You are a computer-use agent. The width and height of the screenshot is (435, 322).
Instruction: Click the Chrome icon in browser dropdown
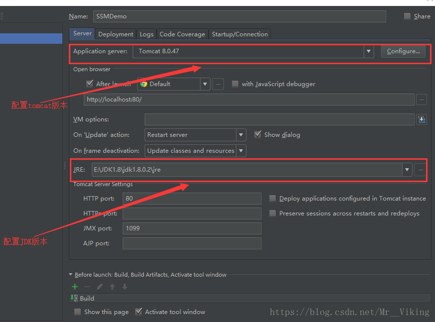pos(144,84)
